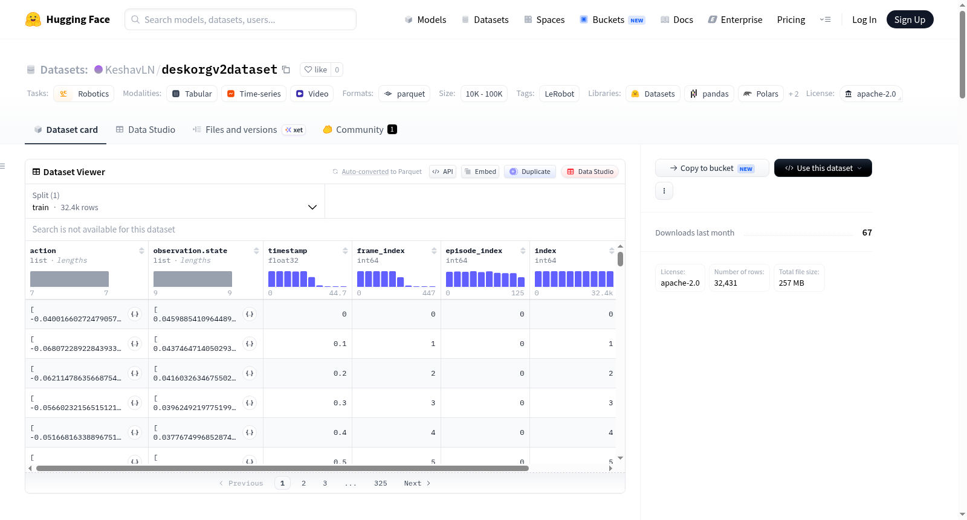Go to Buckets in the top navigation

point(612,19)
